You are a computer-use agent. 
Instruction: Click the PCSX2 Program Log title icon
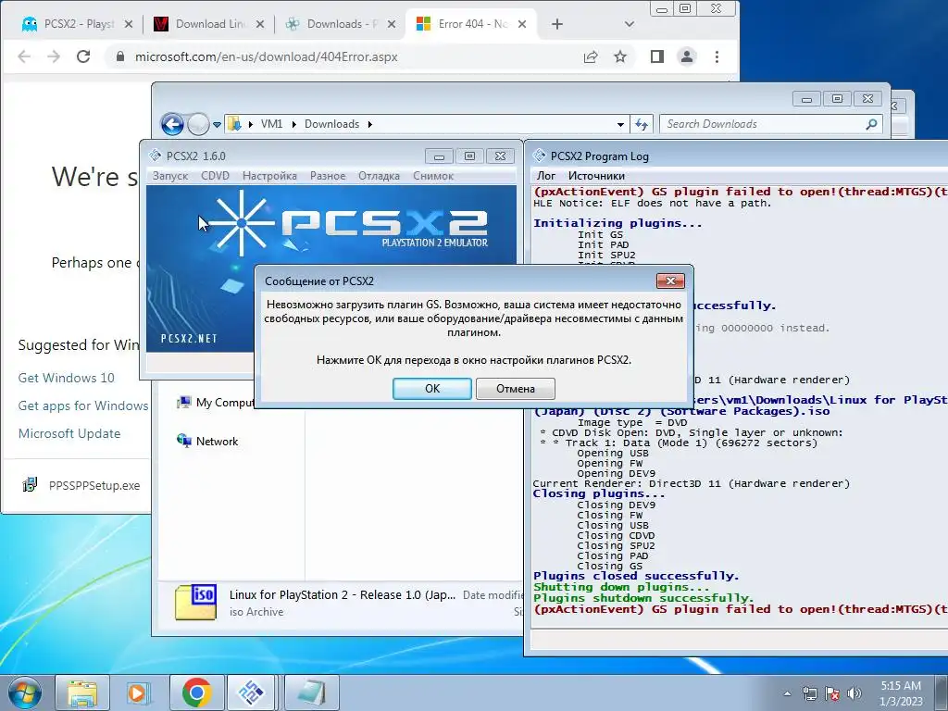click(540, 156)
